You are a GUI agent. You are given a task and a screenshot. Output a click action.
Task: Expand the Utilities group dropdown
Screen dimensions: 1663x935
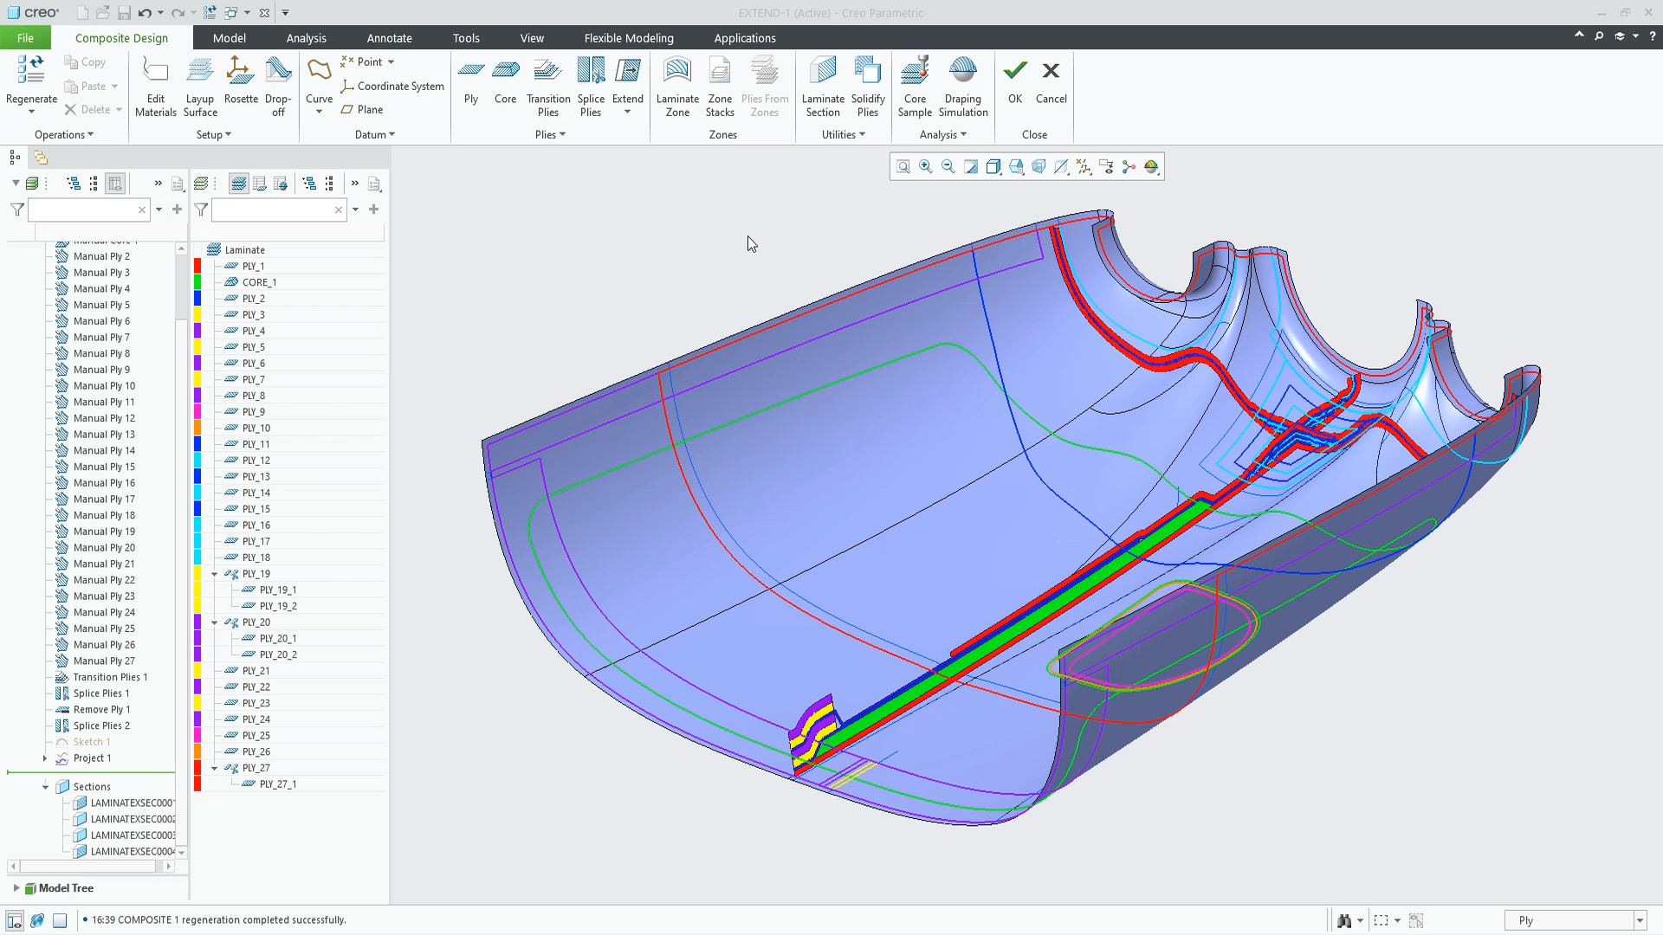pyautogui.click(x=844, y=135)
